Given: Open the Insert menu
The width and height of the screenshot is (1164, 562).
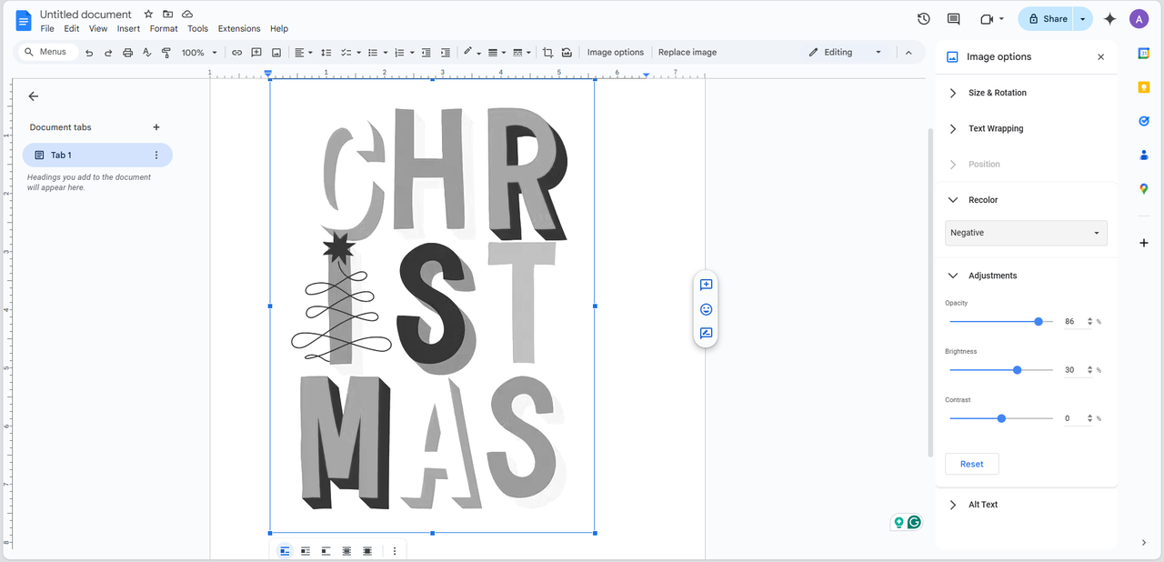Looking at the screenshot, I should coord(128,29).
